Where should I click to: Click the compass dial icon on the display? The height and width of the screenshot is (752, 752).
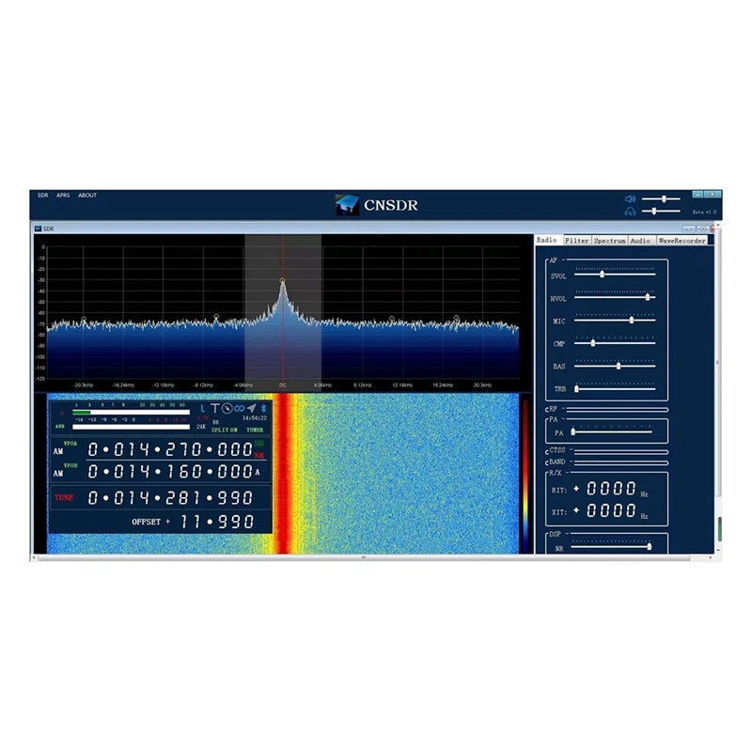tap(227, 409)
